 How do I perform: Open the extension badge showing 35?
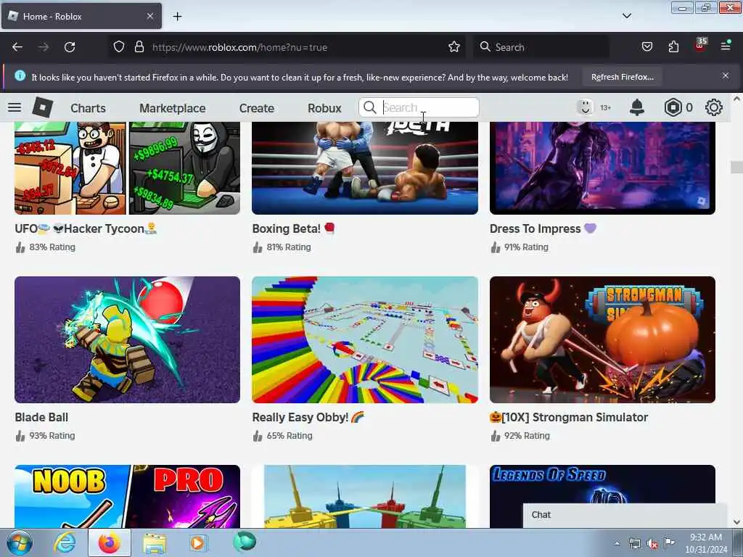coord(700,46)
